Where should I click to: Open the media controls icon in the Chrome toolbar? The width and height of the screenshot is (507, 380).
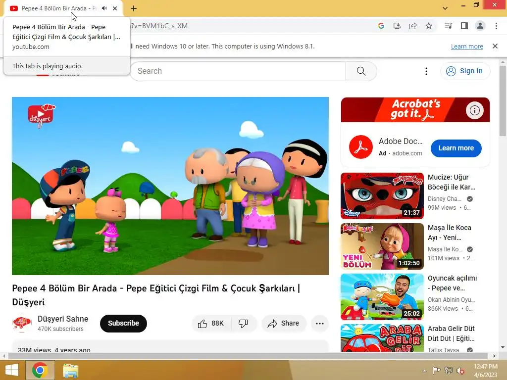click(x=448, y=26)
